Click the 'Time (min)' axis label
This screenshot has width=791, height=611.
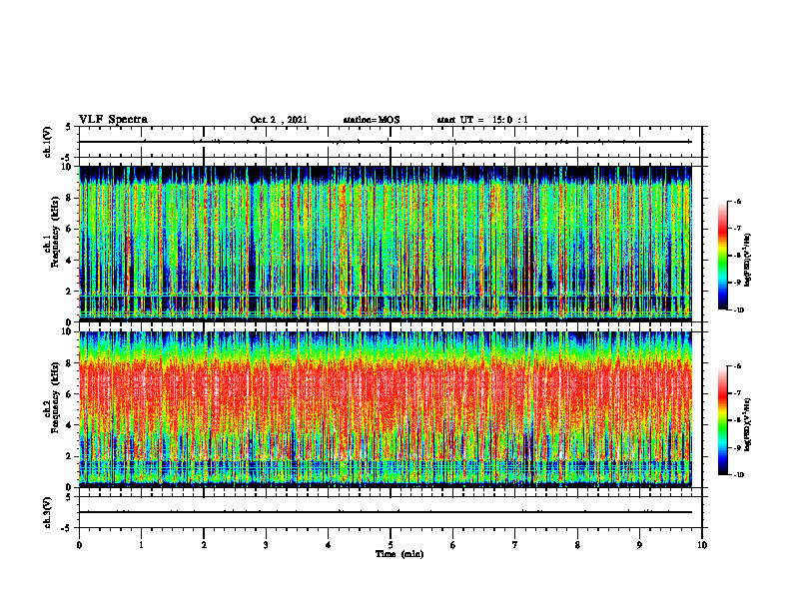399,554
